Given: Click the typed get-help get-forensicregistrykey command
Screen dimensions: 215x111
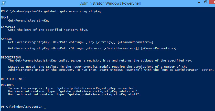Looking at the screenshot, I should (73, 11).
